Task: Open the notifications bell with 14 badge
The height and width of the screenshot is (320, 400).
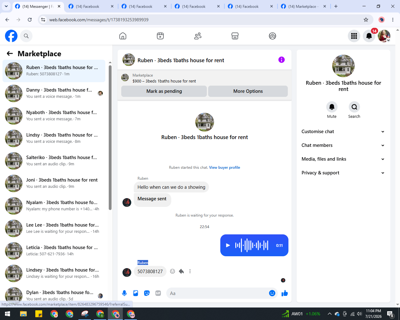Action: (369, 36)
